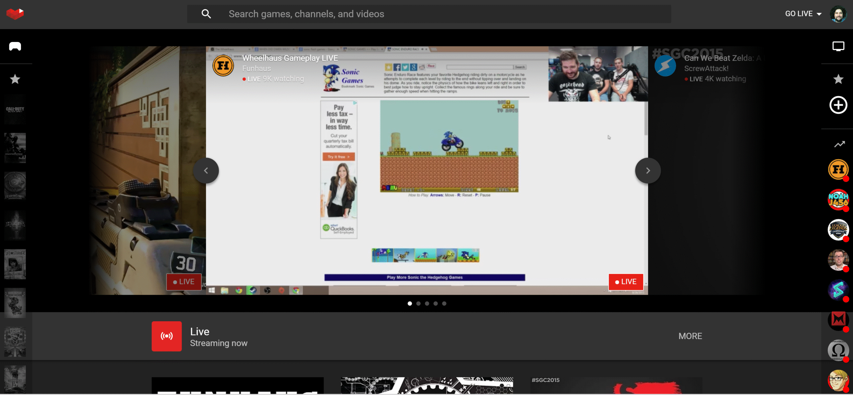Open the Omega channel icon
The image size is (853, 395).
point(838,350)
